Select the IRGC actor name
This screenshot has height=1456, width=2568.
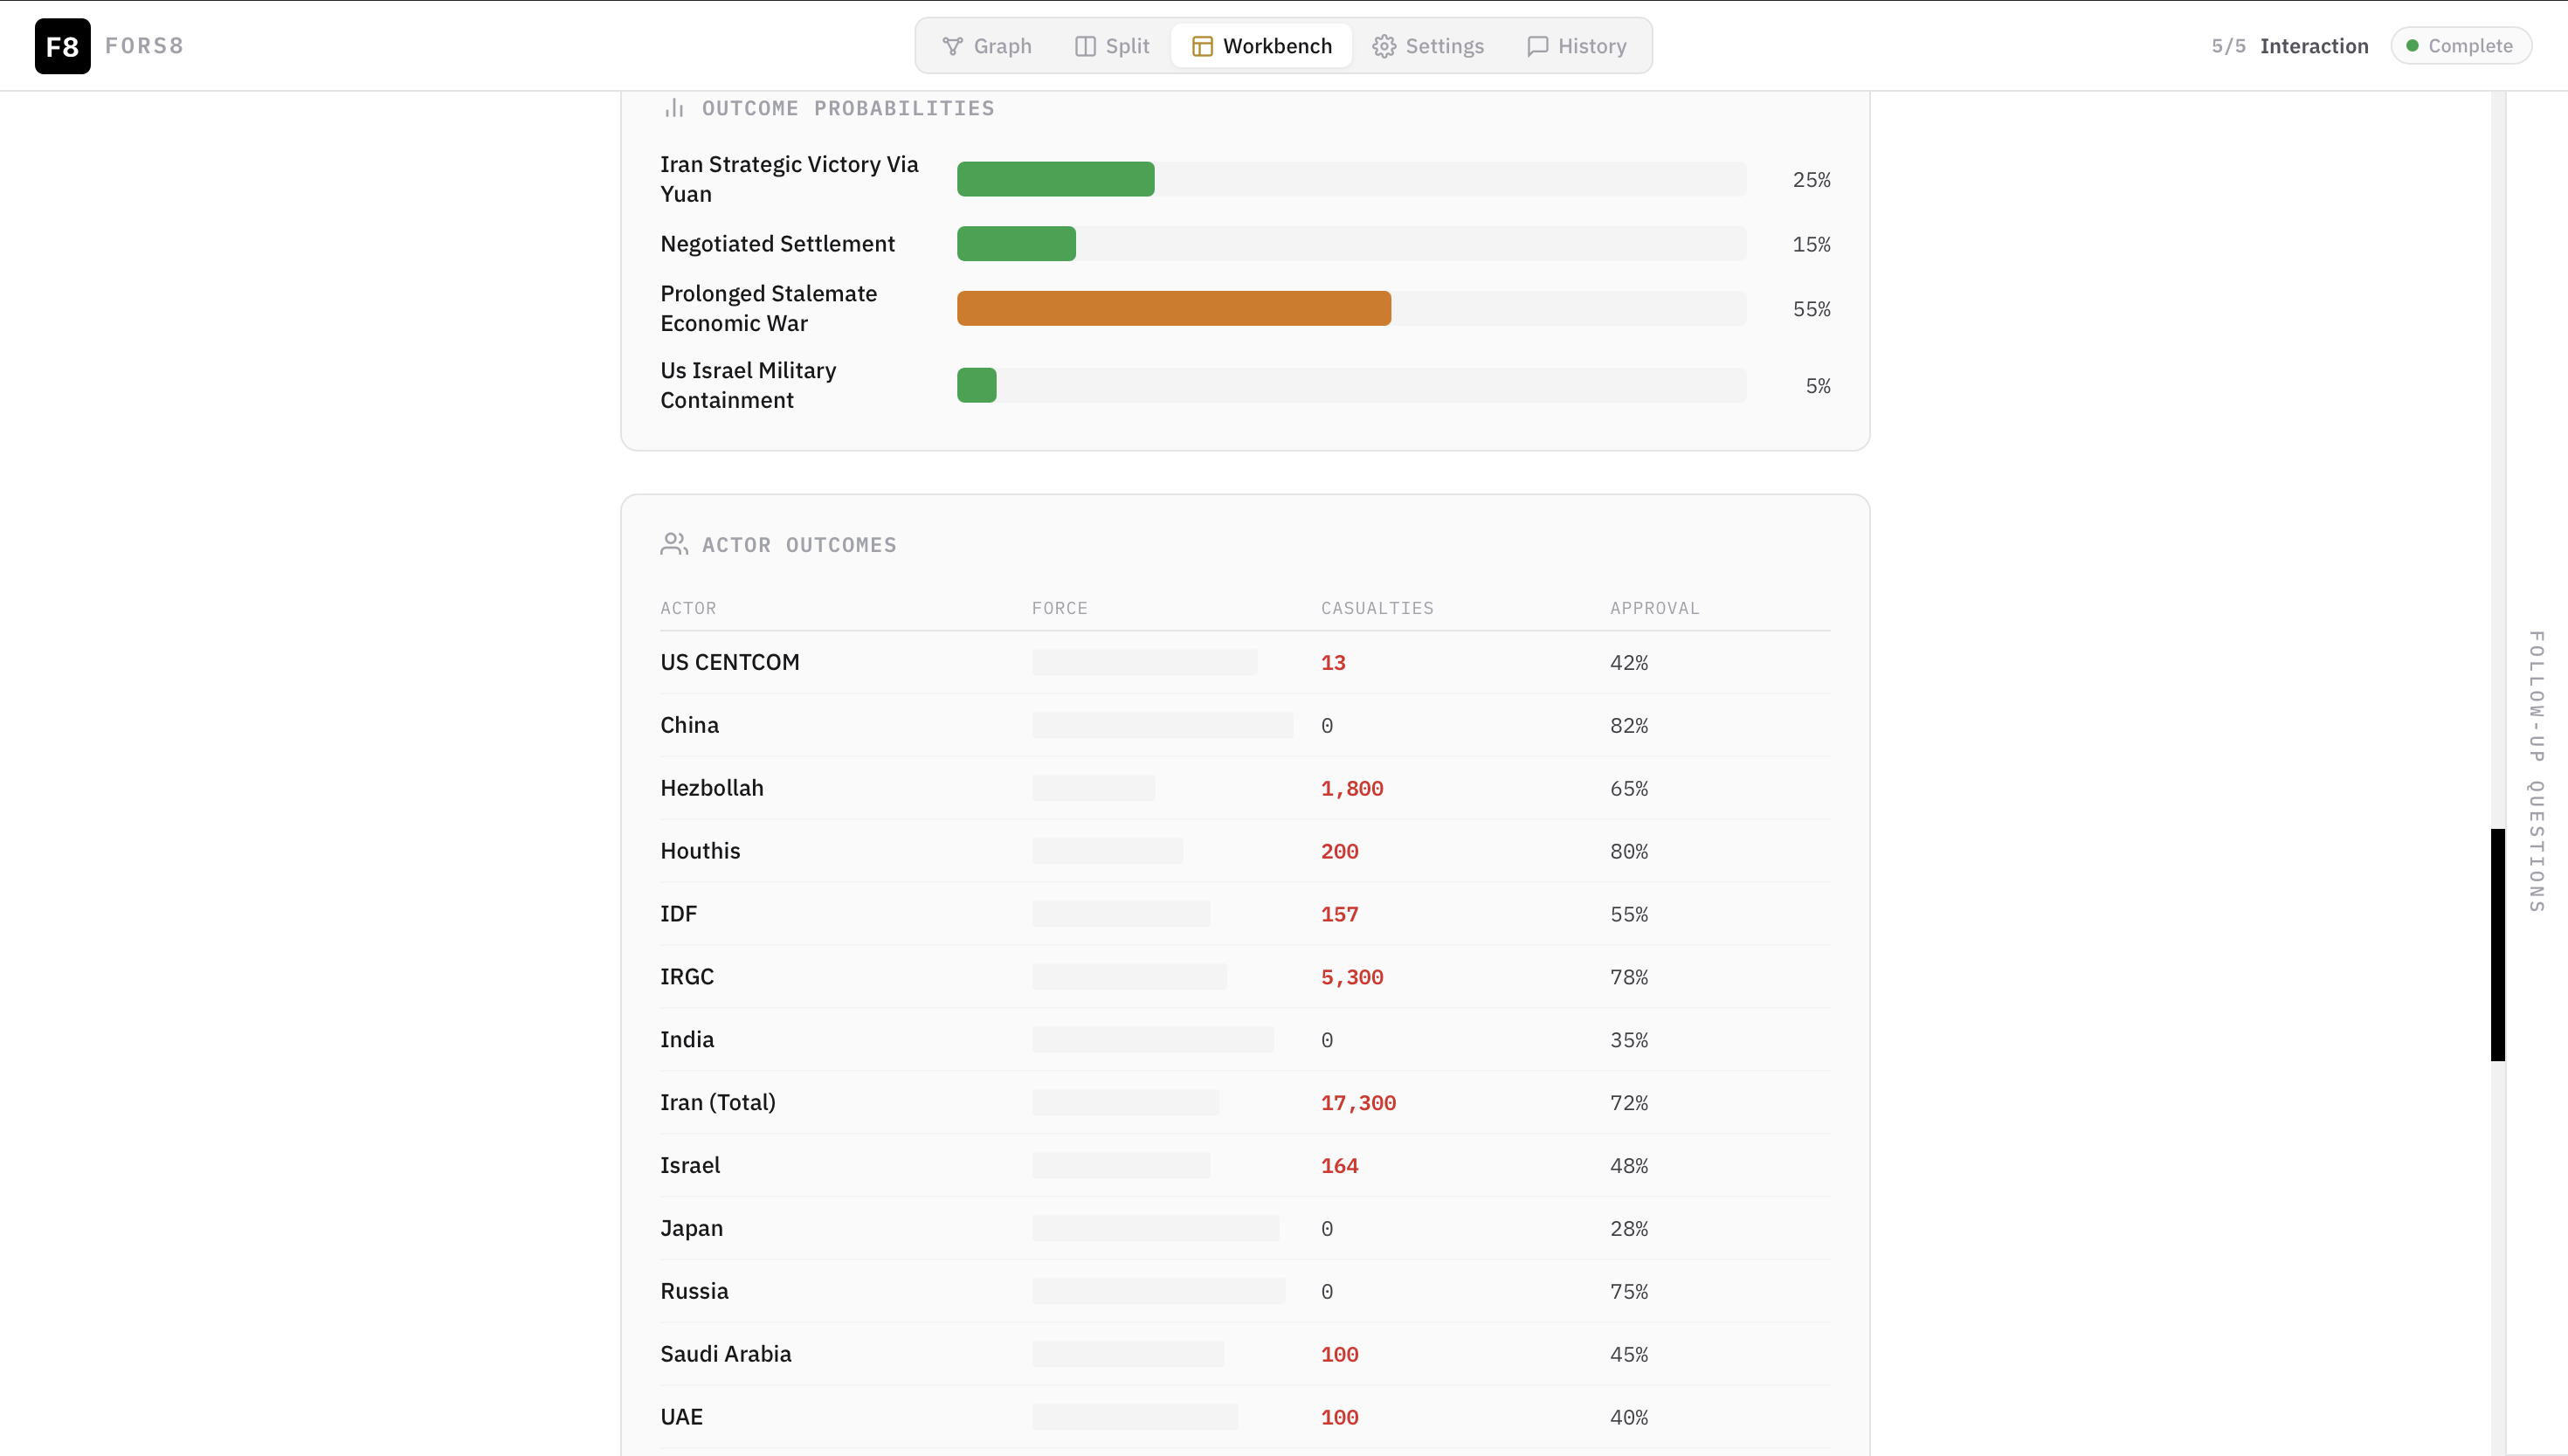687,977
